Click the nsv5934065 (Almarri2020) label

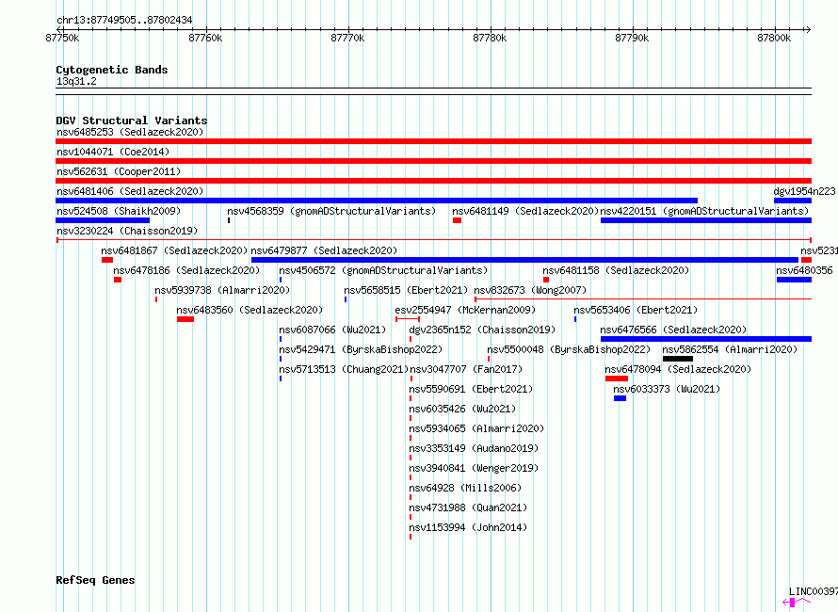tap(476, 428)
